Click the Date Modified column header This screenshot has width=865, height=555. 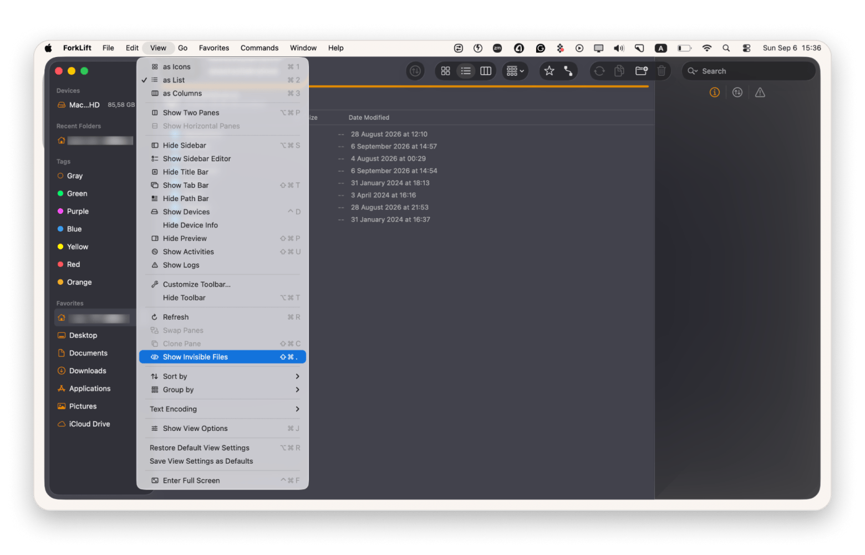click(369, 118)
